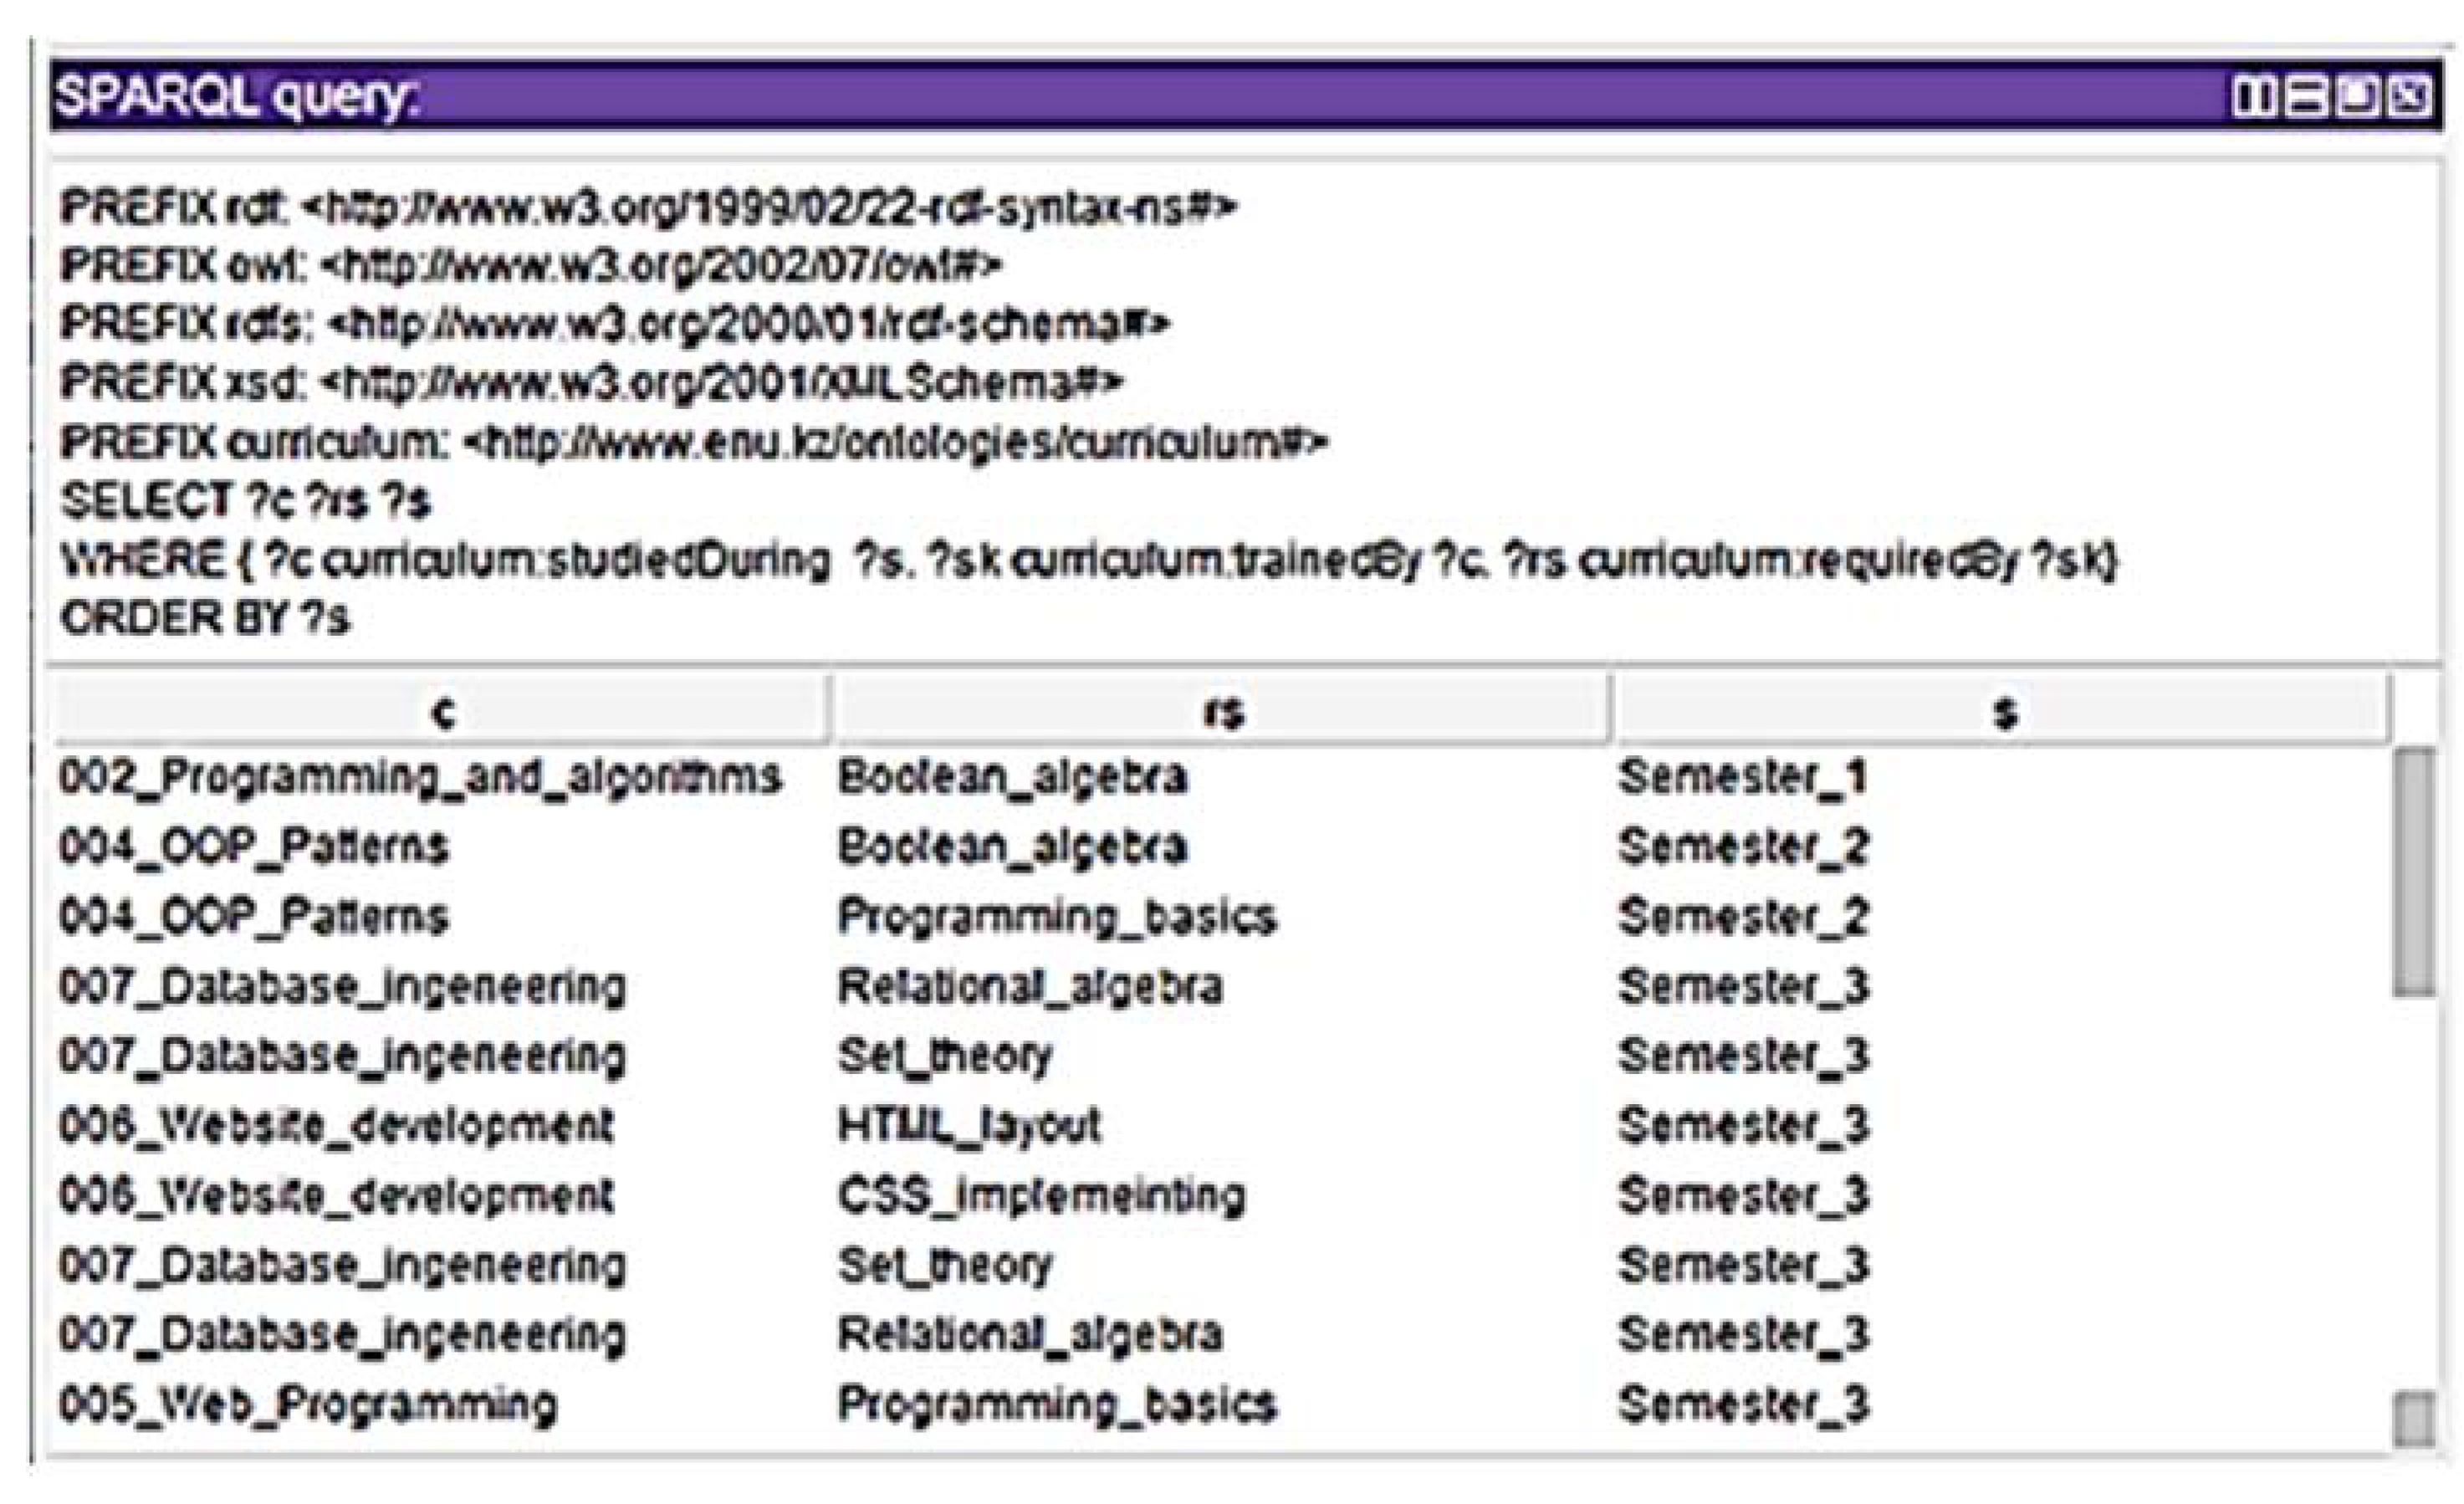
Task: Click the SELECT ?c ?rs ?s line
Action: pos(246,500)
